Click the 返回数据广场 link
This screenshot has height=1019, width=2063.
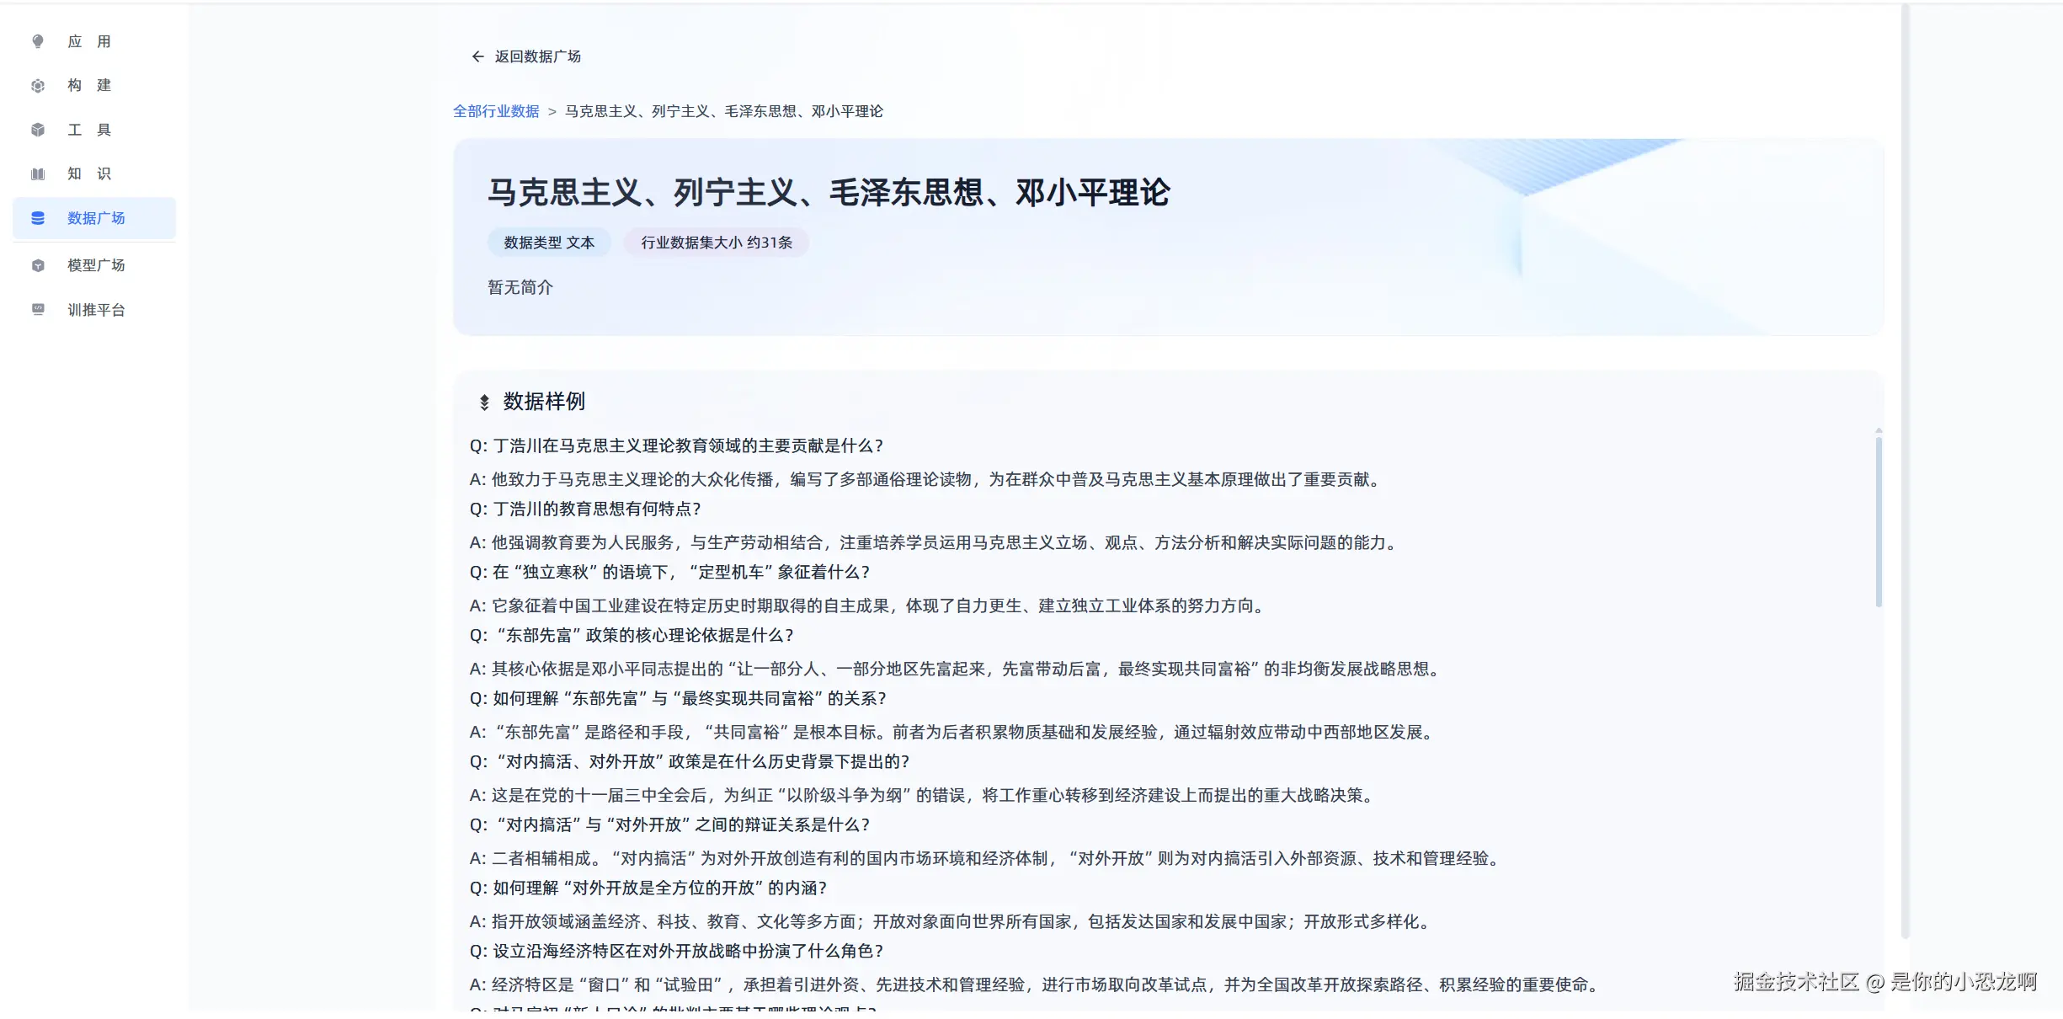[537, 56]
